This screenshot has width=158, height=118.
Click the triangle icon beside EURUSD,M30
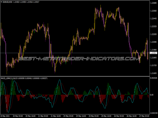coord(2,2)
